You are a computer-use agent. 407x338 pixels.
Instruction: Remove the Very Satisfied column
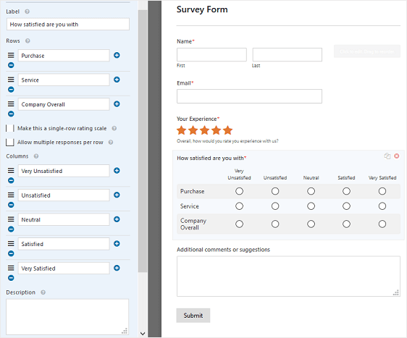(11, 278)
